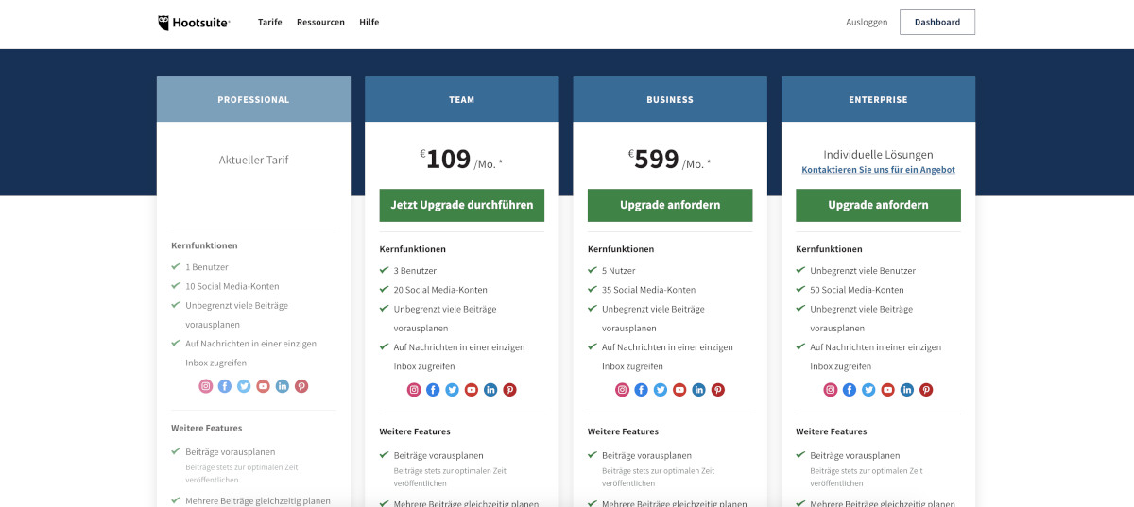Viewport: 1134px width, 507px height.
Task: Select the BUSINESS plan header
Action: [670, 99]
